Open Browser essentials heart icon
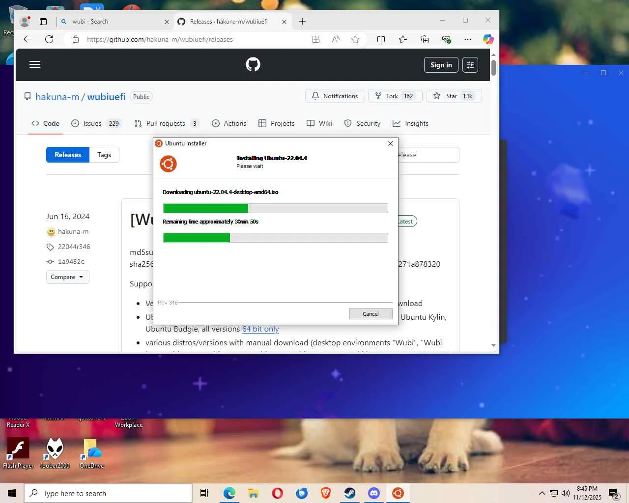The width and height of the screenshot is (629, 503). 446,39
